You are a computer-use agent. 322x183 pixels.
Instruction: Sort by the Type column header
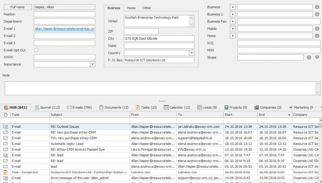coord(30,115)
